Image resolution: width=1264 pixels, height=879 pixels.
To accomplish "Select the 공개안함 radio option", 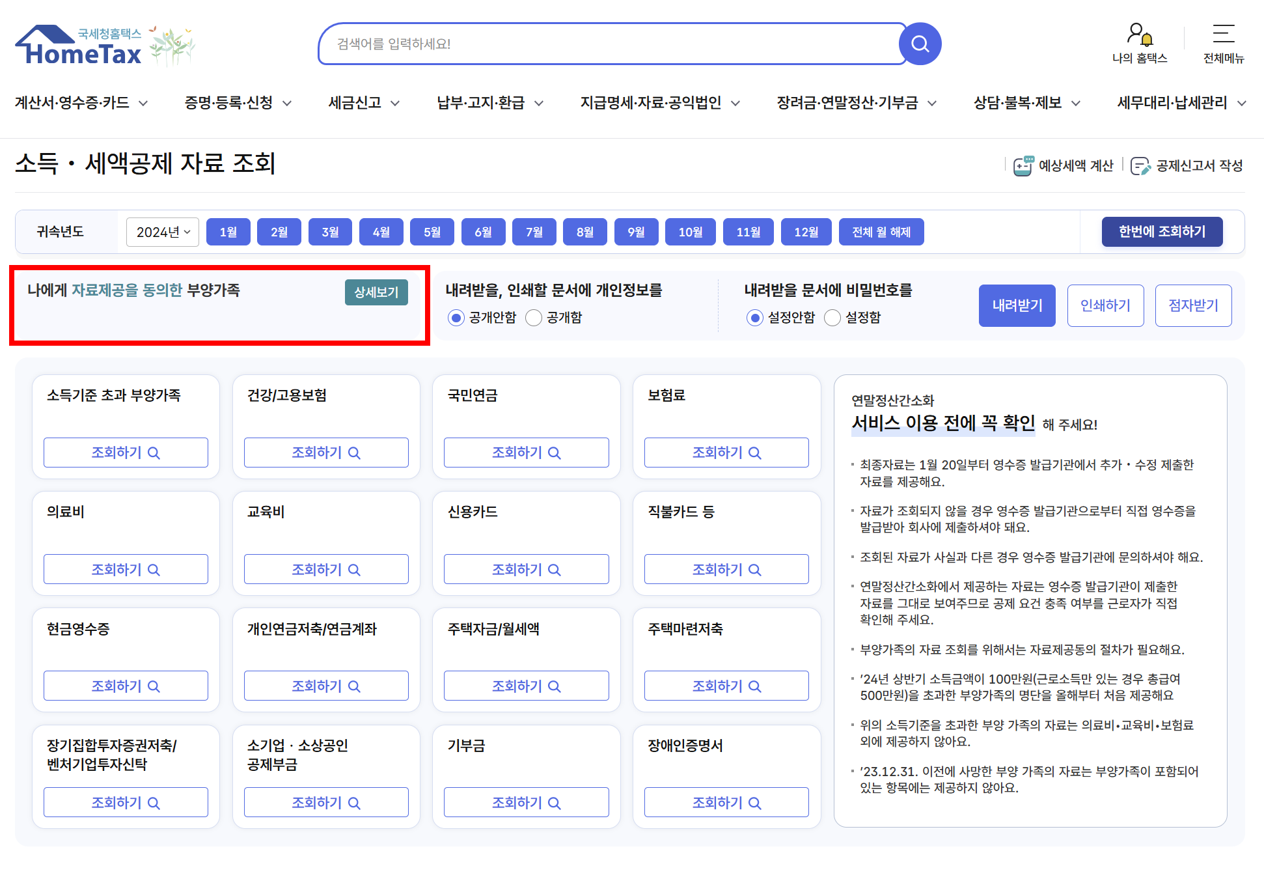I will click(x=456, y=318).
